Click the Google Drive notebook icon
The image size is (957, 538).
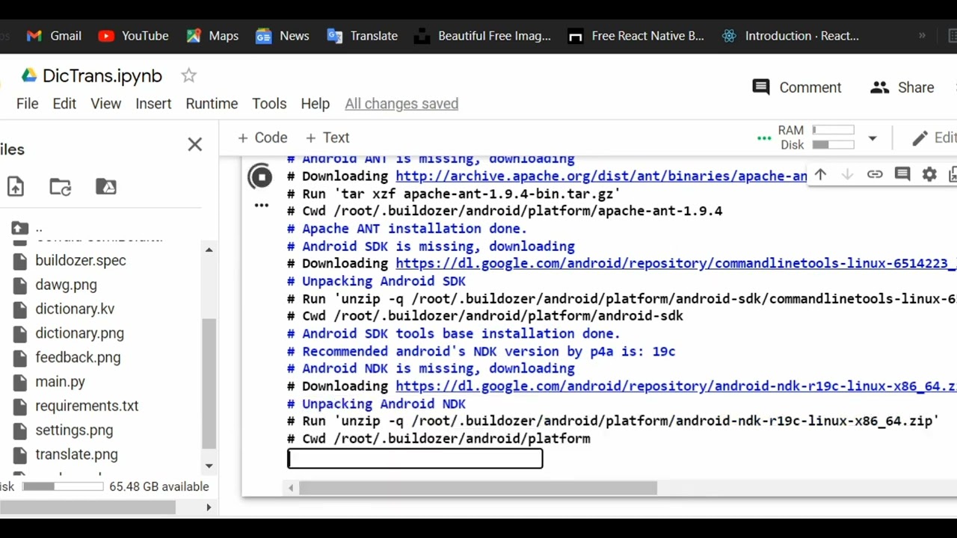(29, 75)
